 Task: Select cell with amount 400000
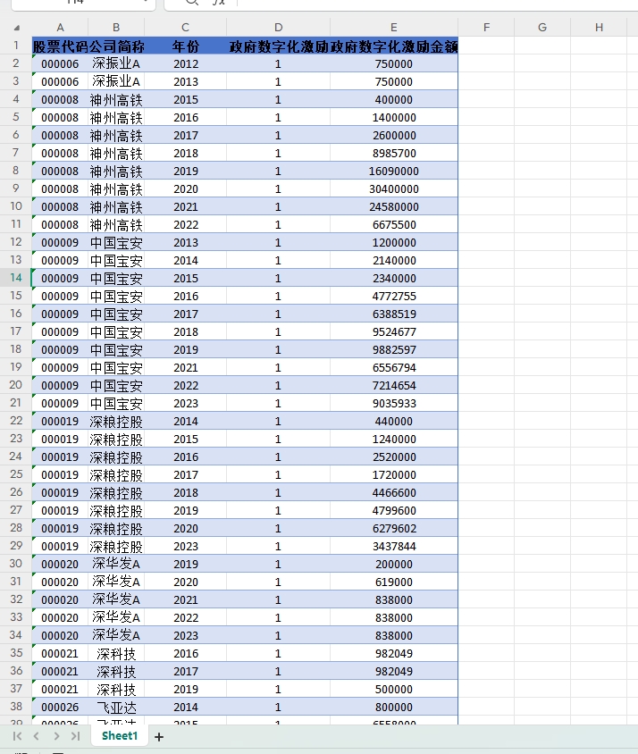(393, 99)
